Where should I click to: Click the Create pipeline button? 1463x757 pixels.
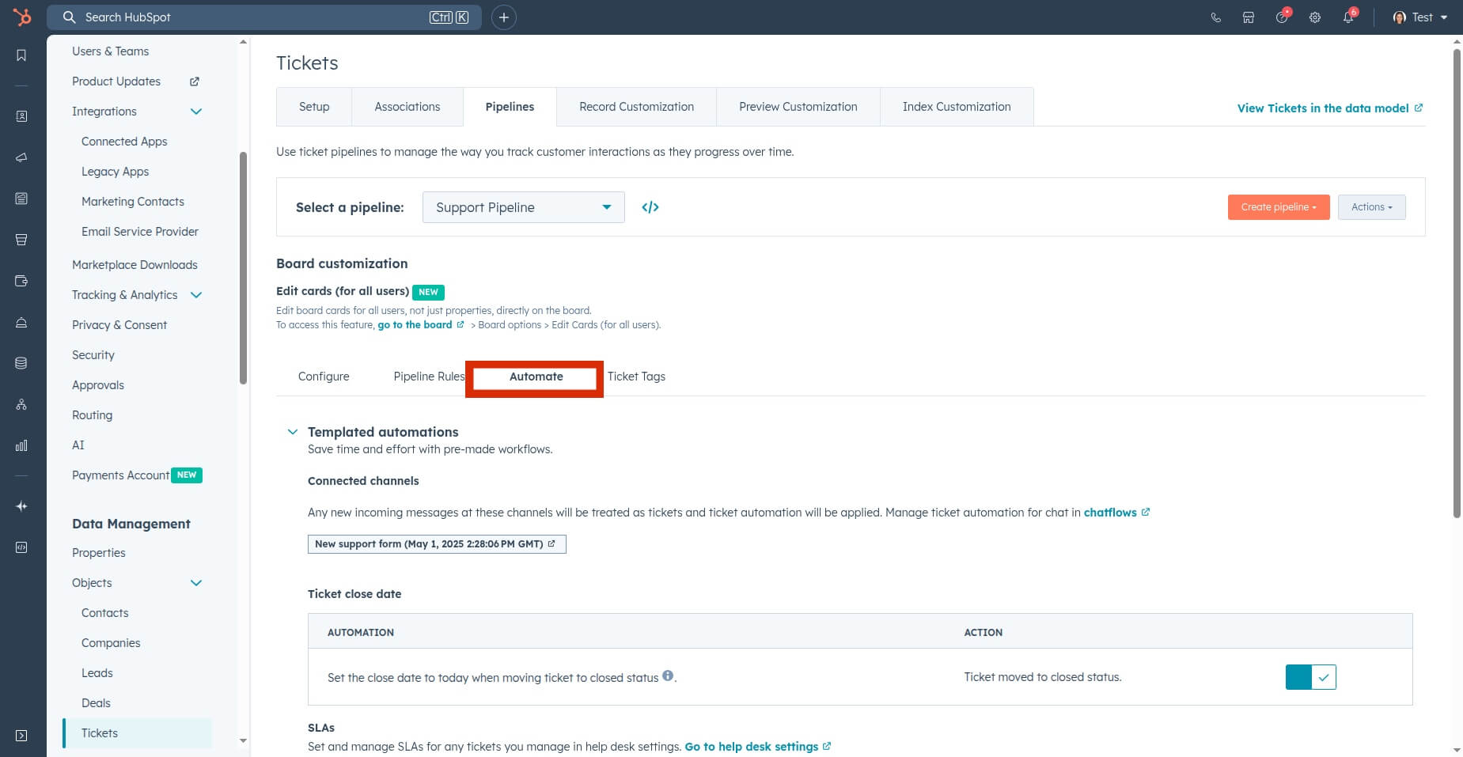tap(1278, 206)
